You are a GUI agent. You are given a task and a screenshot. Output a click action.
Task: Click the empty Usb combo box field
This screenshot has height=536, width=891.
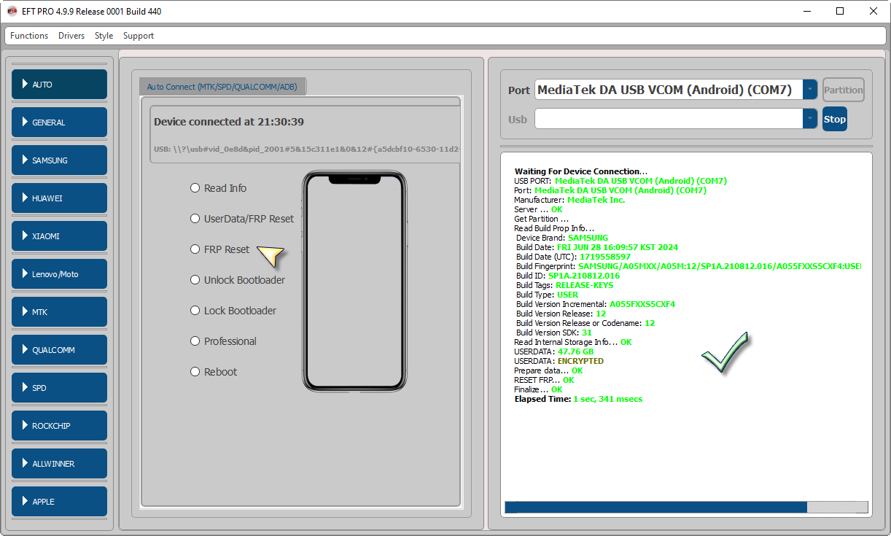pyautogui.click(x=669, y=119)
